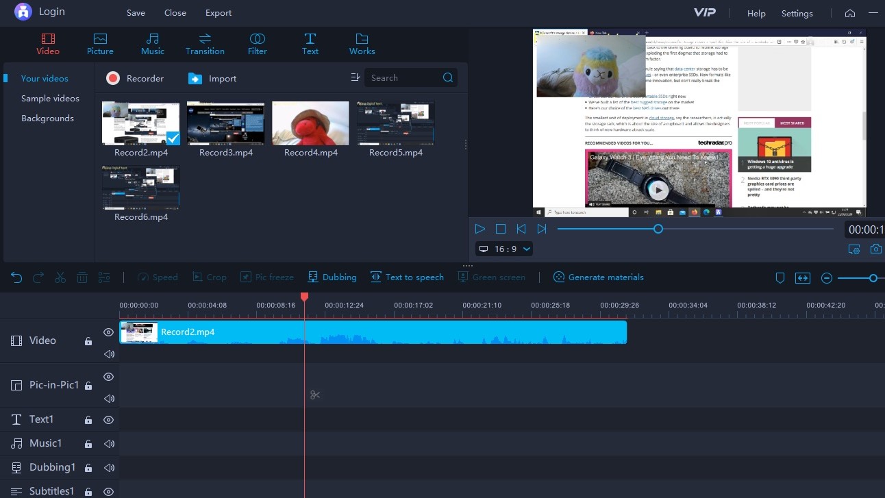
Task: Adjust the timeline zoom slider handle
Action: 873,278
